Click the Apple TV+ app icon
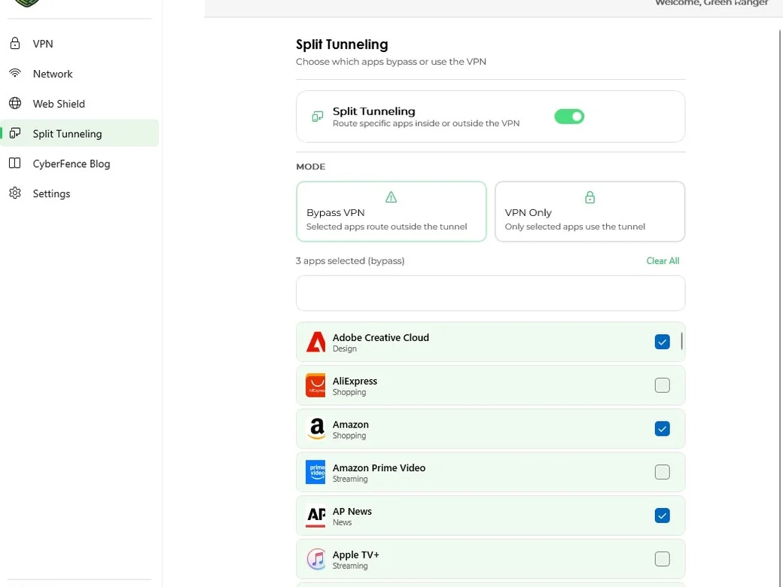 click(315, 559)
